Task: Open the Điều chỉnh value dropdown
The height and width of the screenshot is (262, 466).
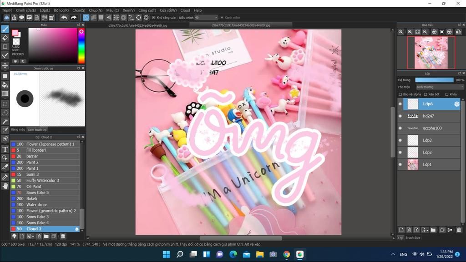Action: coord(207,18)
